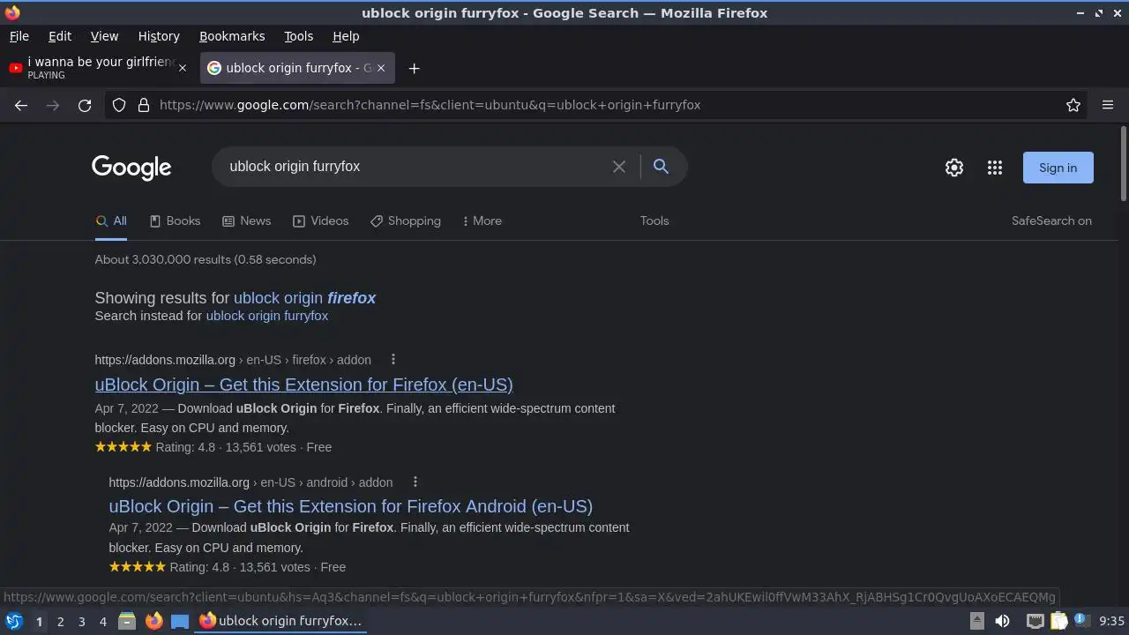This screenshot has width=1129, height=635.
Task: Open the Help menu
Action: (x=346, y=36)
